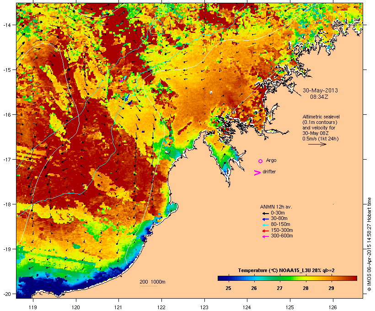Click the blue 30-80m legend arrow
Screen dimensions: 375x311
(x=265, y=219)
